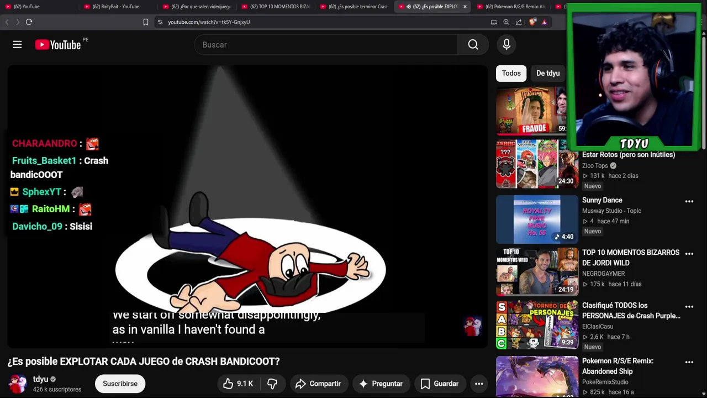707x398 pixels.
Task: Open 'TOP 10 MOMENTOS BIZARROS DE JORDI WILD' title
Action: pyautogui.click(x=631, y=258)
